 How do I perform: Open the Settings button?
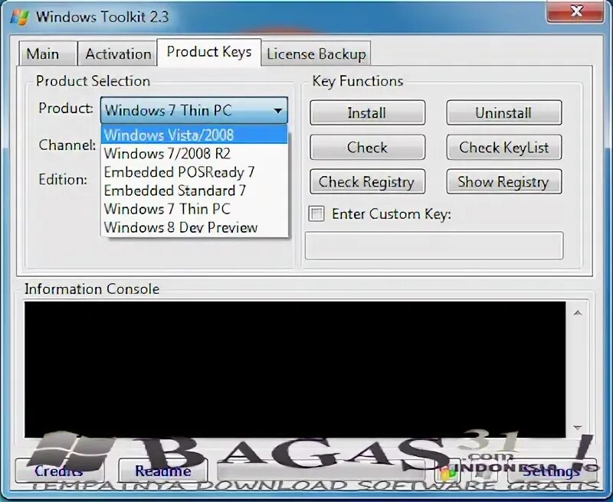[x=552, y=471]
